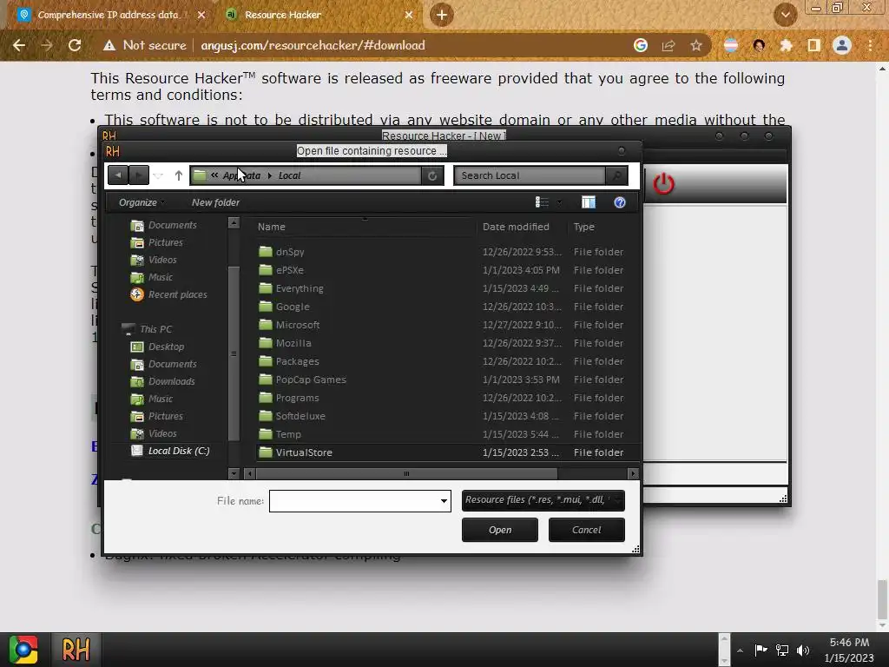Open volume control in system tray
Image resolution: width=889 pixels, height=667 pixels.
[803, 650]
